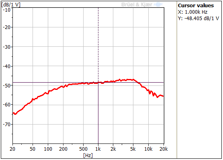Click the -10 level axis label
This screenshot has height=160, width=223.
pyautogui.click(x=7, y=10)
